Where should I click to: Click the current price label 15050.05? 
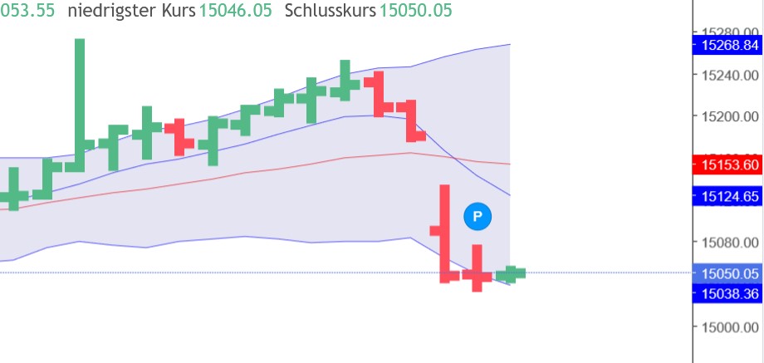730,273
